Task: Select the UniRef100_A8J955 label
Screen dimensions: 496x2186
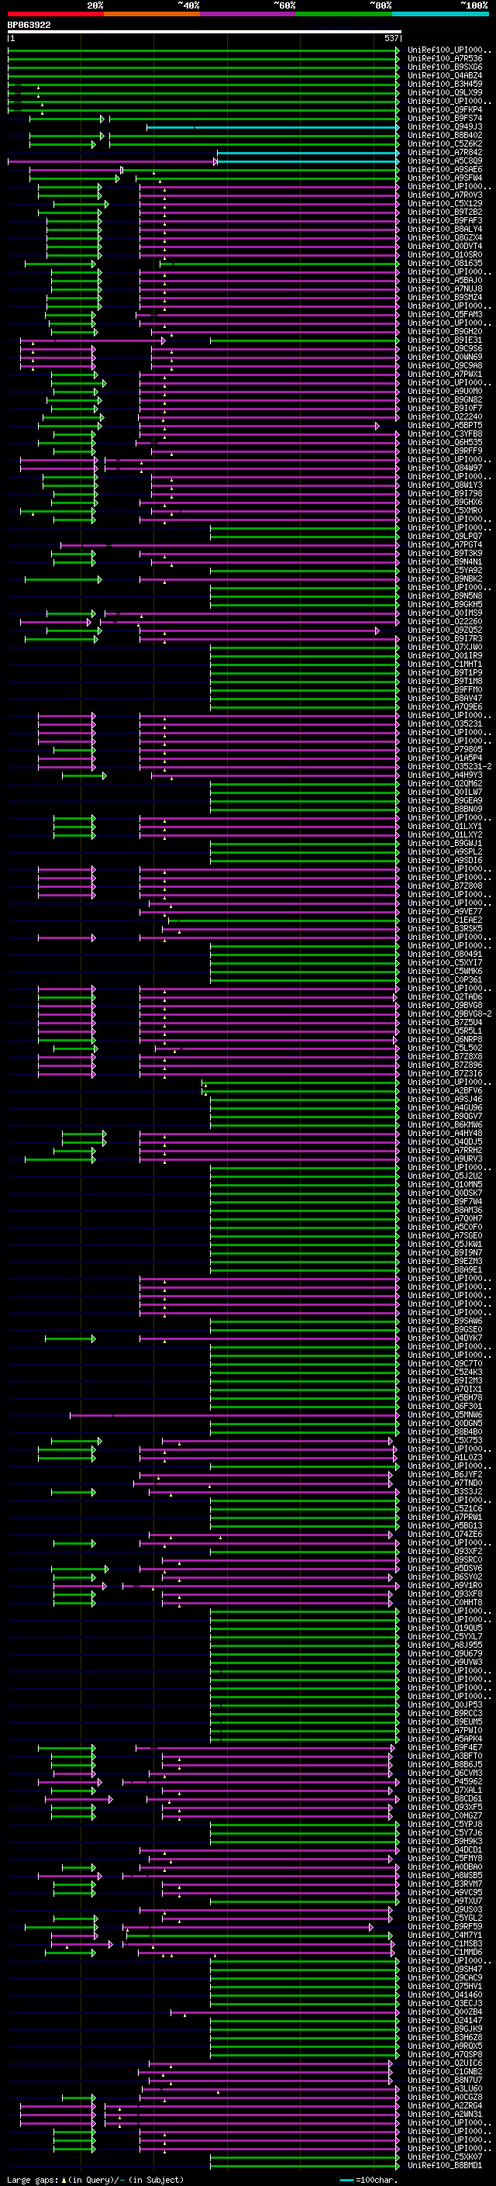Action: coord(445,1645)
